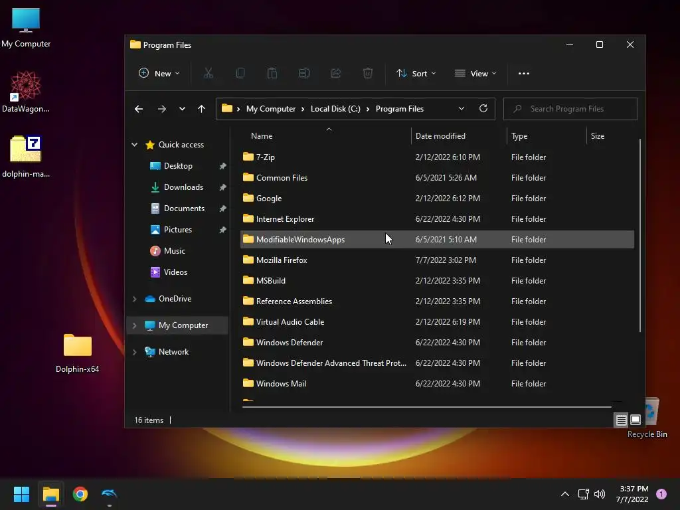The image size is (680, 510).
Task: Select the DataWagon desktop shortcut
Action: (x=26, y=92)
